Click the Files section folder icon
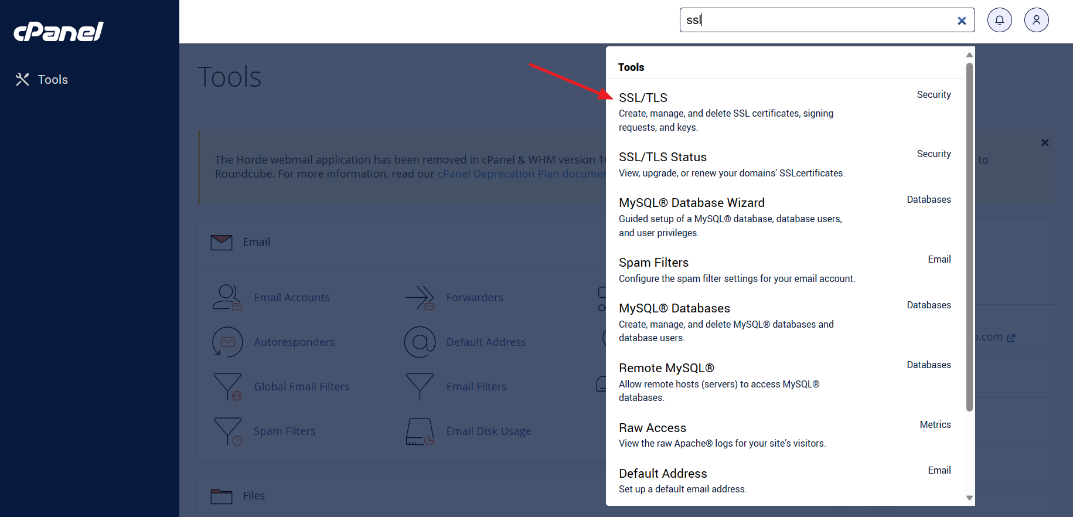Viewport: 1073px width, 517px height. (x=222, y=496)
